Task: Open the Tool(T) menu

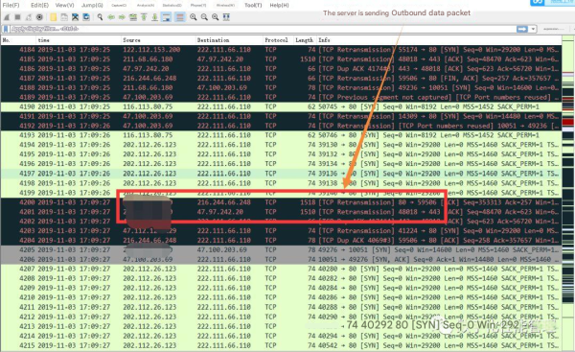Action: coord(253,5)
